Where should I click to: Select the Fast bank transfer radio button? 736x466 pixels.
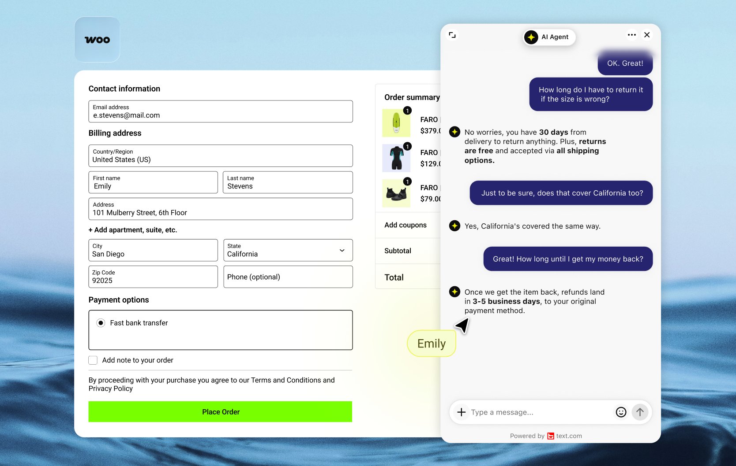coord(101,323)
